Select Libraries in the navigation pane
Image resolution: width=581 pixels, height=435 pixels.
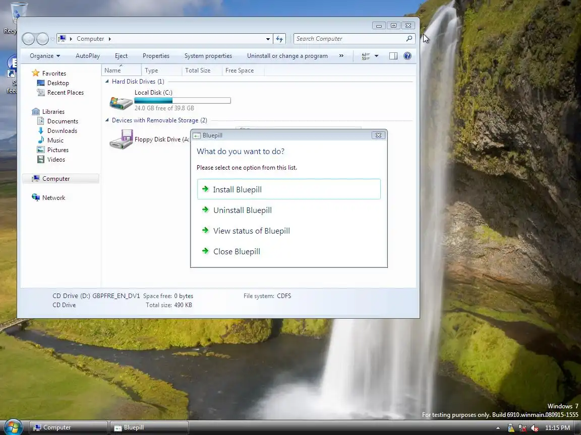(48, 112)
